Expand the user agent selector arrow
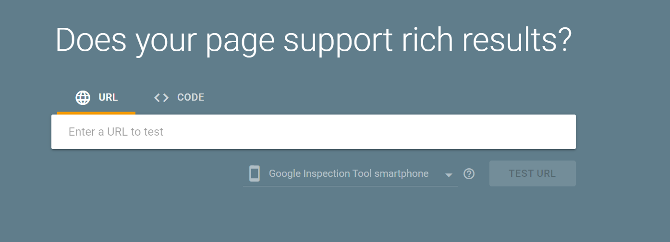 point(449,175)
